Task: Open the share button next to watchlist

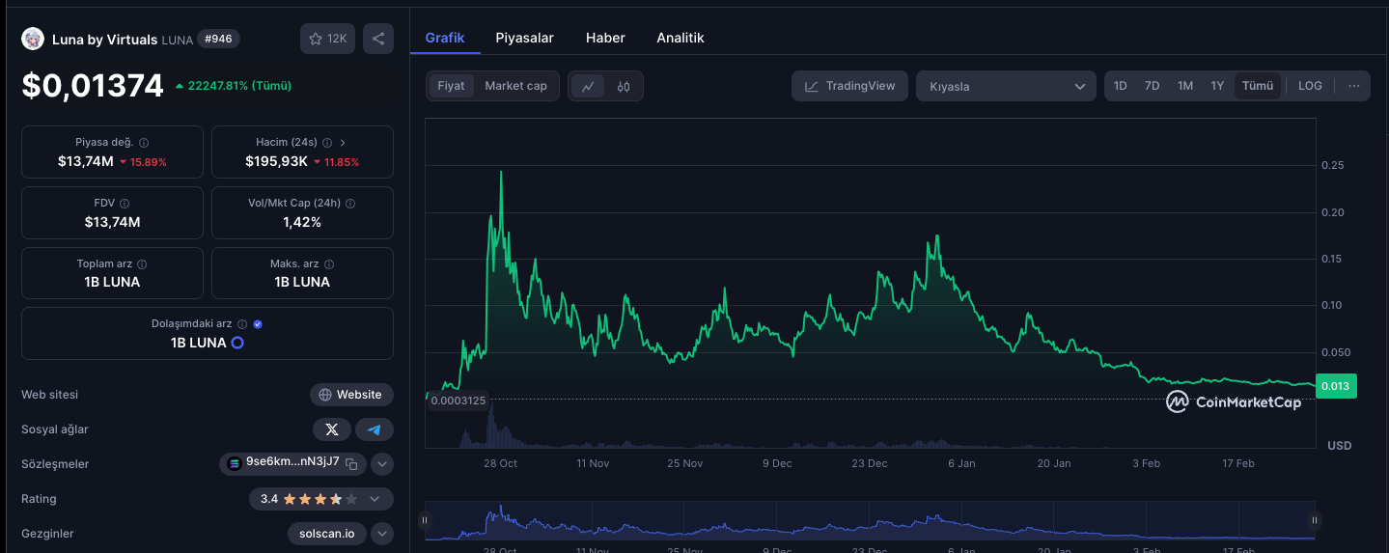Action: click(378, 39)
